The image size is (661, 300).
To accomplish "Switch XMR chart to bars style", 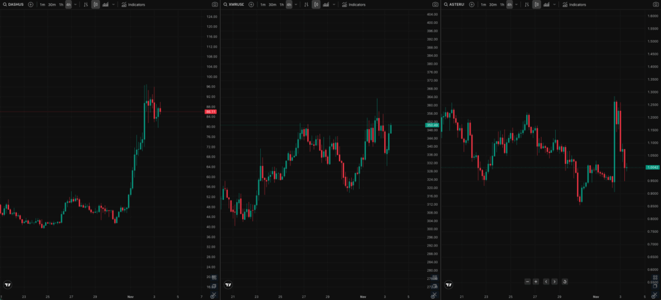I will [306, 5].
